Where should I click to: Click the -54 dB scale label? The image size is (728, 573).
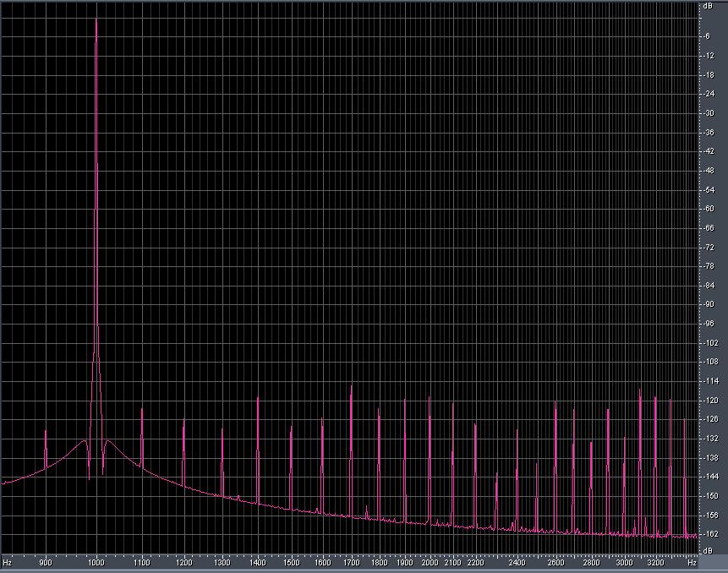click(709, 190)
